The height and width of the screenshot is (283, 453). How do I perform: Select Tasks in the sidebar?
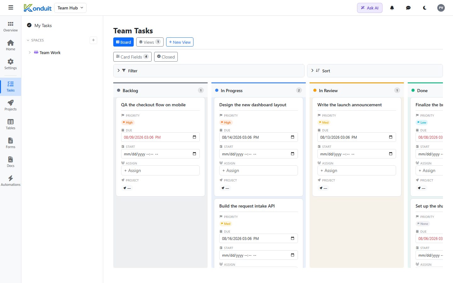tap(11, 86)
